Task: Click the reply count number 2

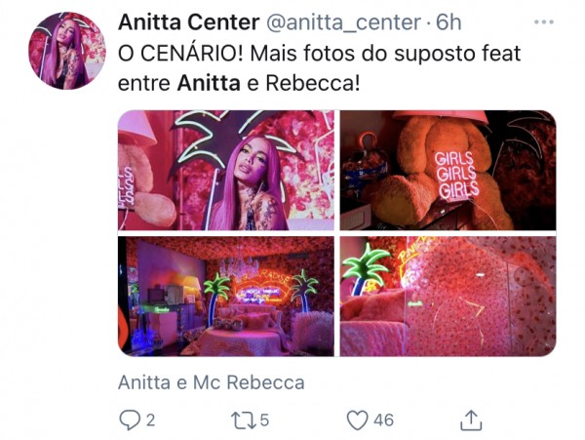Action: [x=150, y=420]
